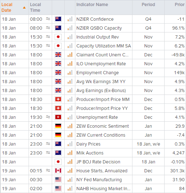Click the Hong Kong flag beside Unemployment Rate
The height and width of the screenshot is (193, 186).
tap(58, 117)
